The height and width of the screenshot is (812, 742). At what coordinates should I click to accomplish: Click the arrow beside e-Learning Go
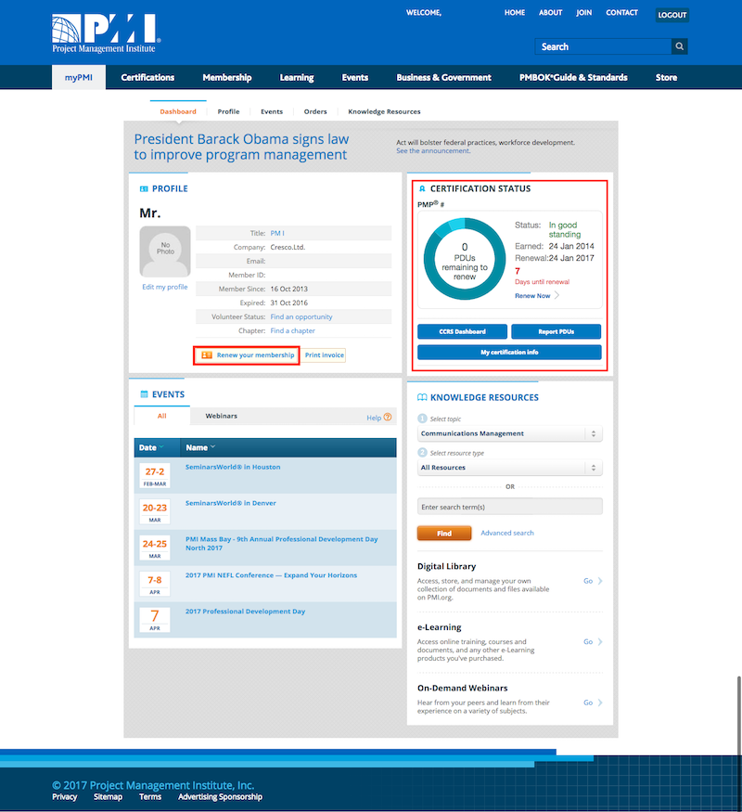(x=600, y=642)
